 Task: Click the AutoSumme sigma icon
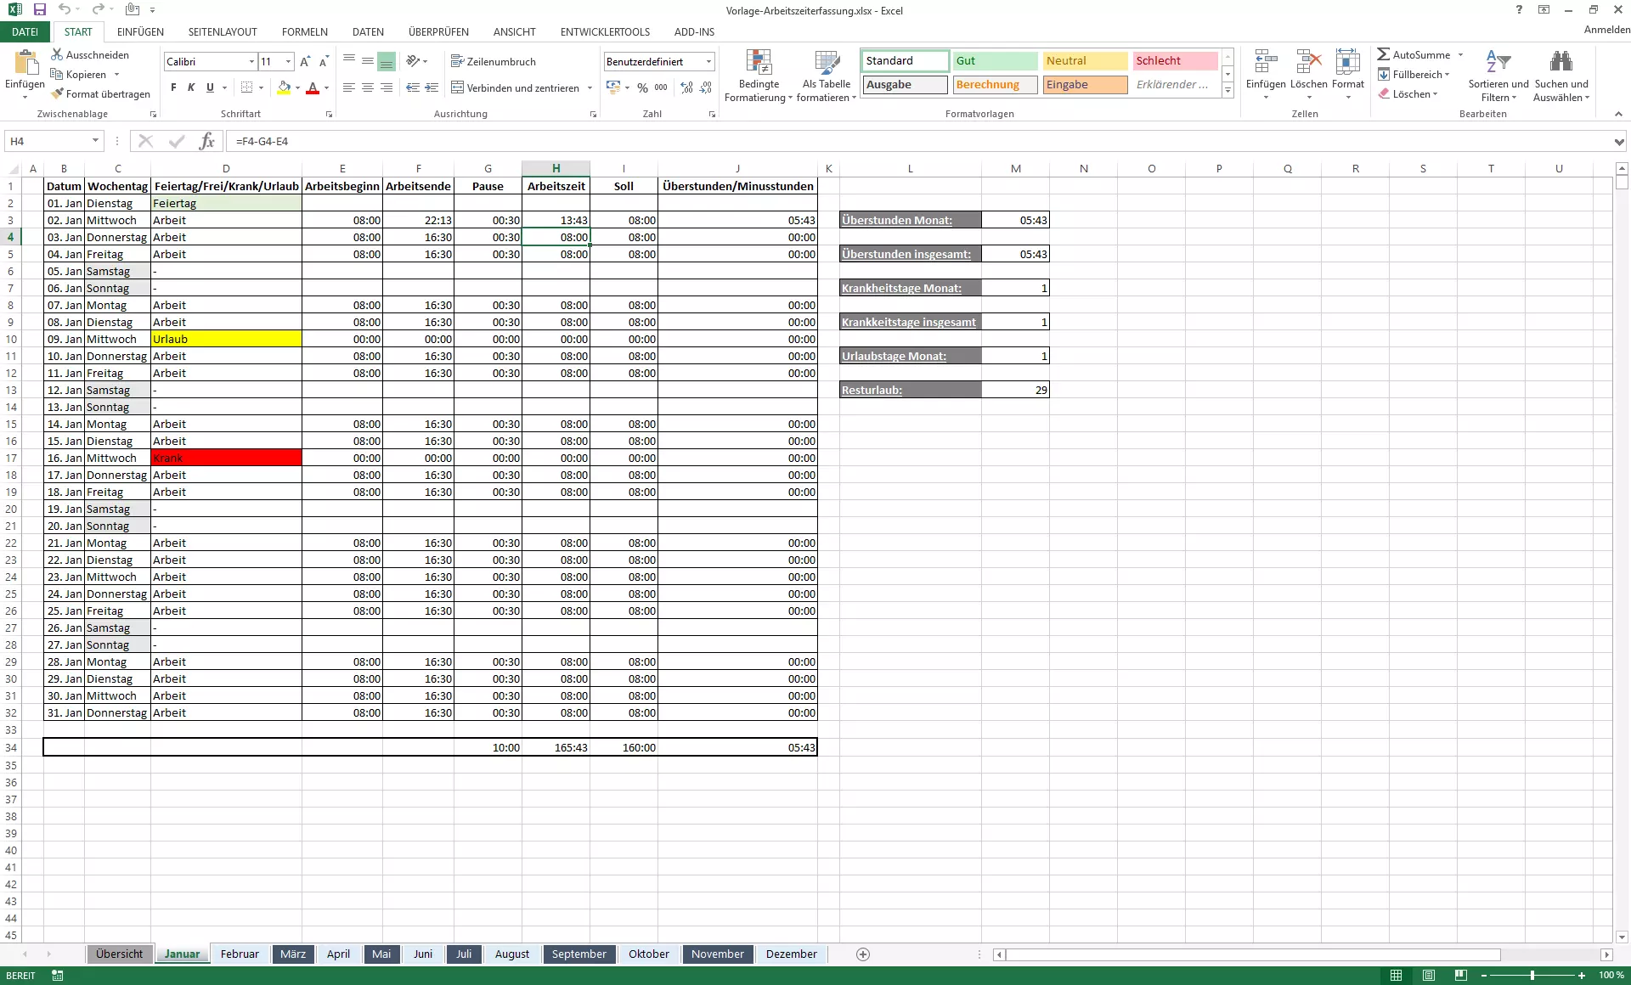[1384, 54]
